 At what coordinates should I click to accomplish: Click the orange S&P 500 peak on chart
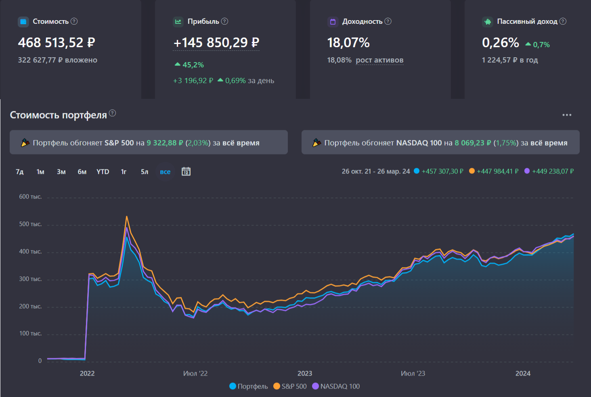[x=127, y=217]
